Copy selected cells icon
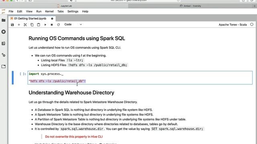The image size is (257, 144). click(x=32, y=25)
